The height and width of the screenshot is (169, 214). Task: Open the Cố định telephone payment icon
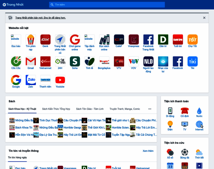[x=185, y=111]
